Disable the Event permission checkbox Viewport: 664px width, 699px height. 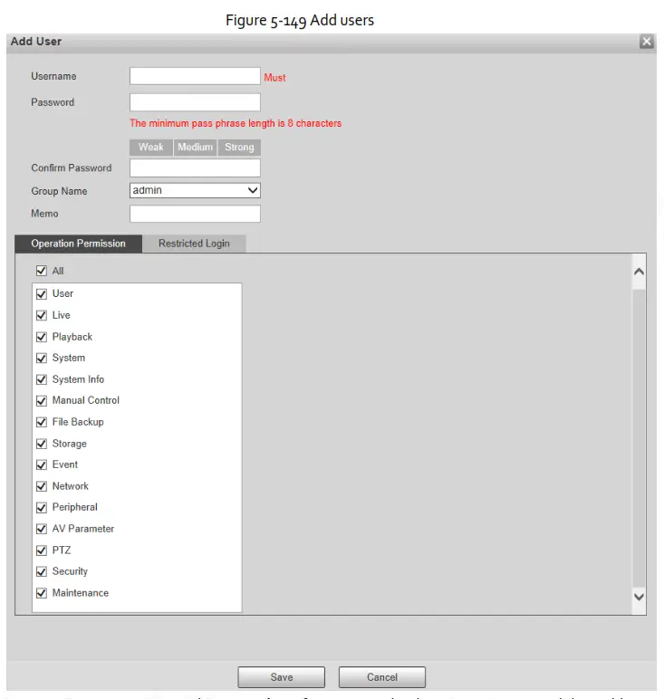[x=42, y=465]
